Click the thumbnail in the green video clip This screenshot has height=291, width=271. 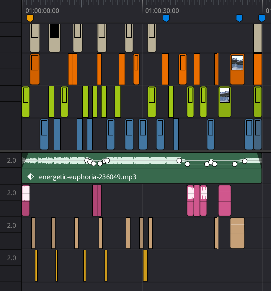pos(225,95)
